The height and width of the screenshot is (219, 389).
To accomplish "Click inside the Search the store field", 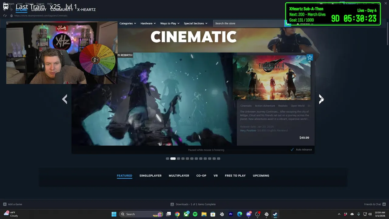I will point(249,23).
